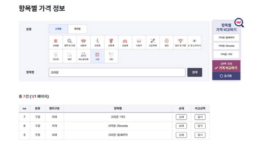Click the 비교선택 column header
255x144 pixels.
click(x=200, y=108)
